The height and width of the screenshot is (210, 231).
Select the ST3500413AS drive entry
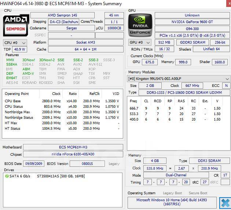point(60,176)
